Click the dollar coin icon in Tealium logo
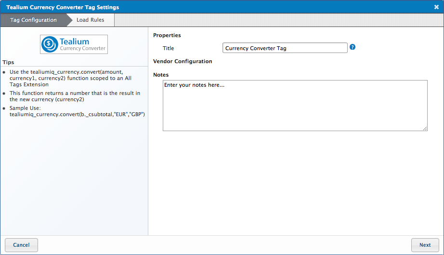Screen dimensions: 444x255 [x=50, y=44]
